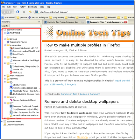Open Welcome to Bank of the Philippi... bookmark

click(x=25, y=60)
